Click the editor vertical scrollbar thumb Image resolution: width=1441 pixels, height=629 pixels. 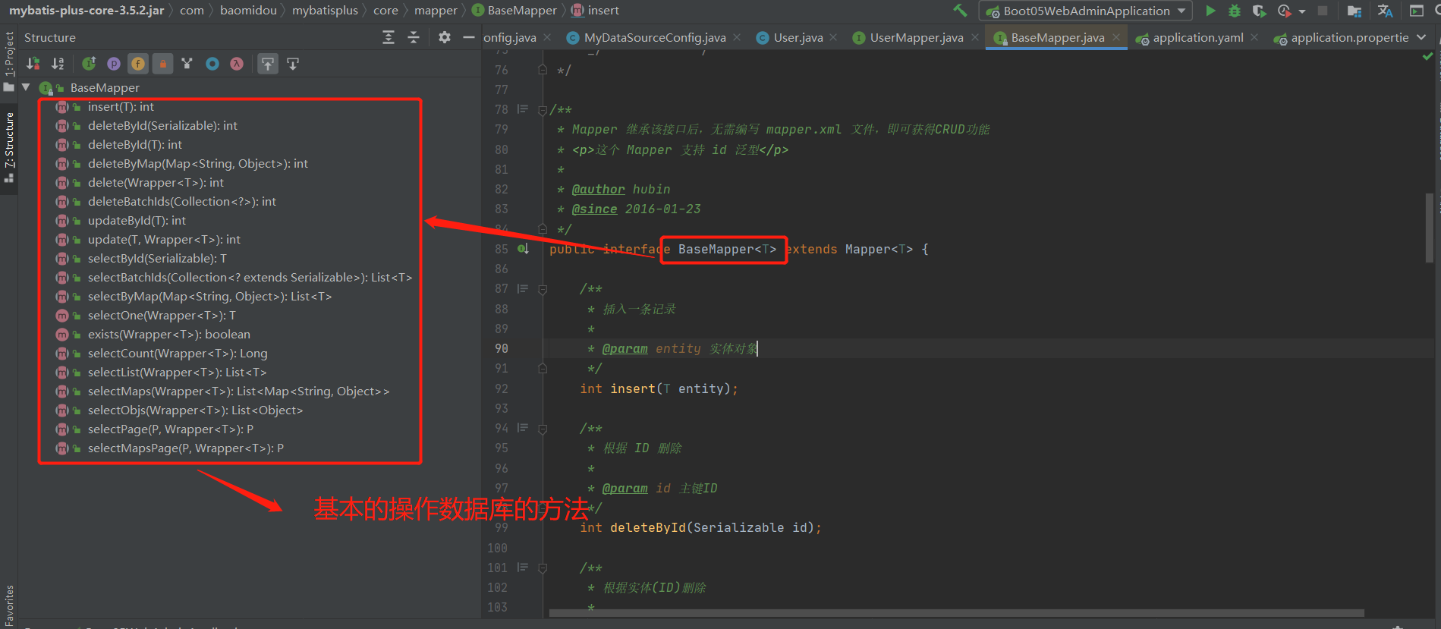pos(1430,228)
